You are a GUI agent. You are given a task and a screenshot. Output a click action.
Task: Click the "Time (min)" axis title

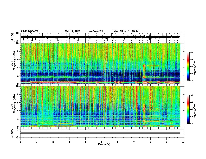point(104,144)
